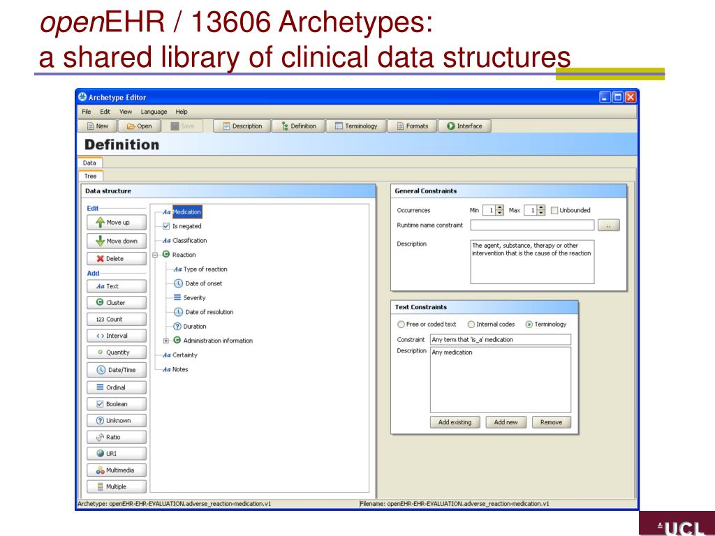Add a Boolean element
This screenshot has width=715, height=536.
[x=117, y=404]
